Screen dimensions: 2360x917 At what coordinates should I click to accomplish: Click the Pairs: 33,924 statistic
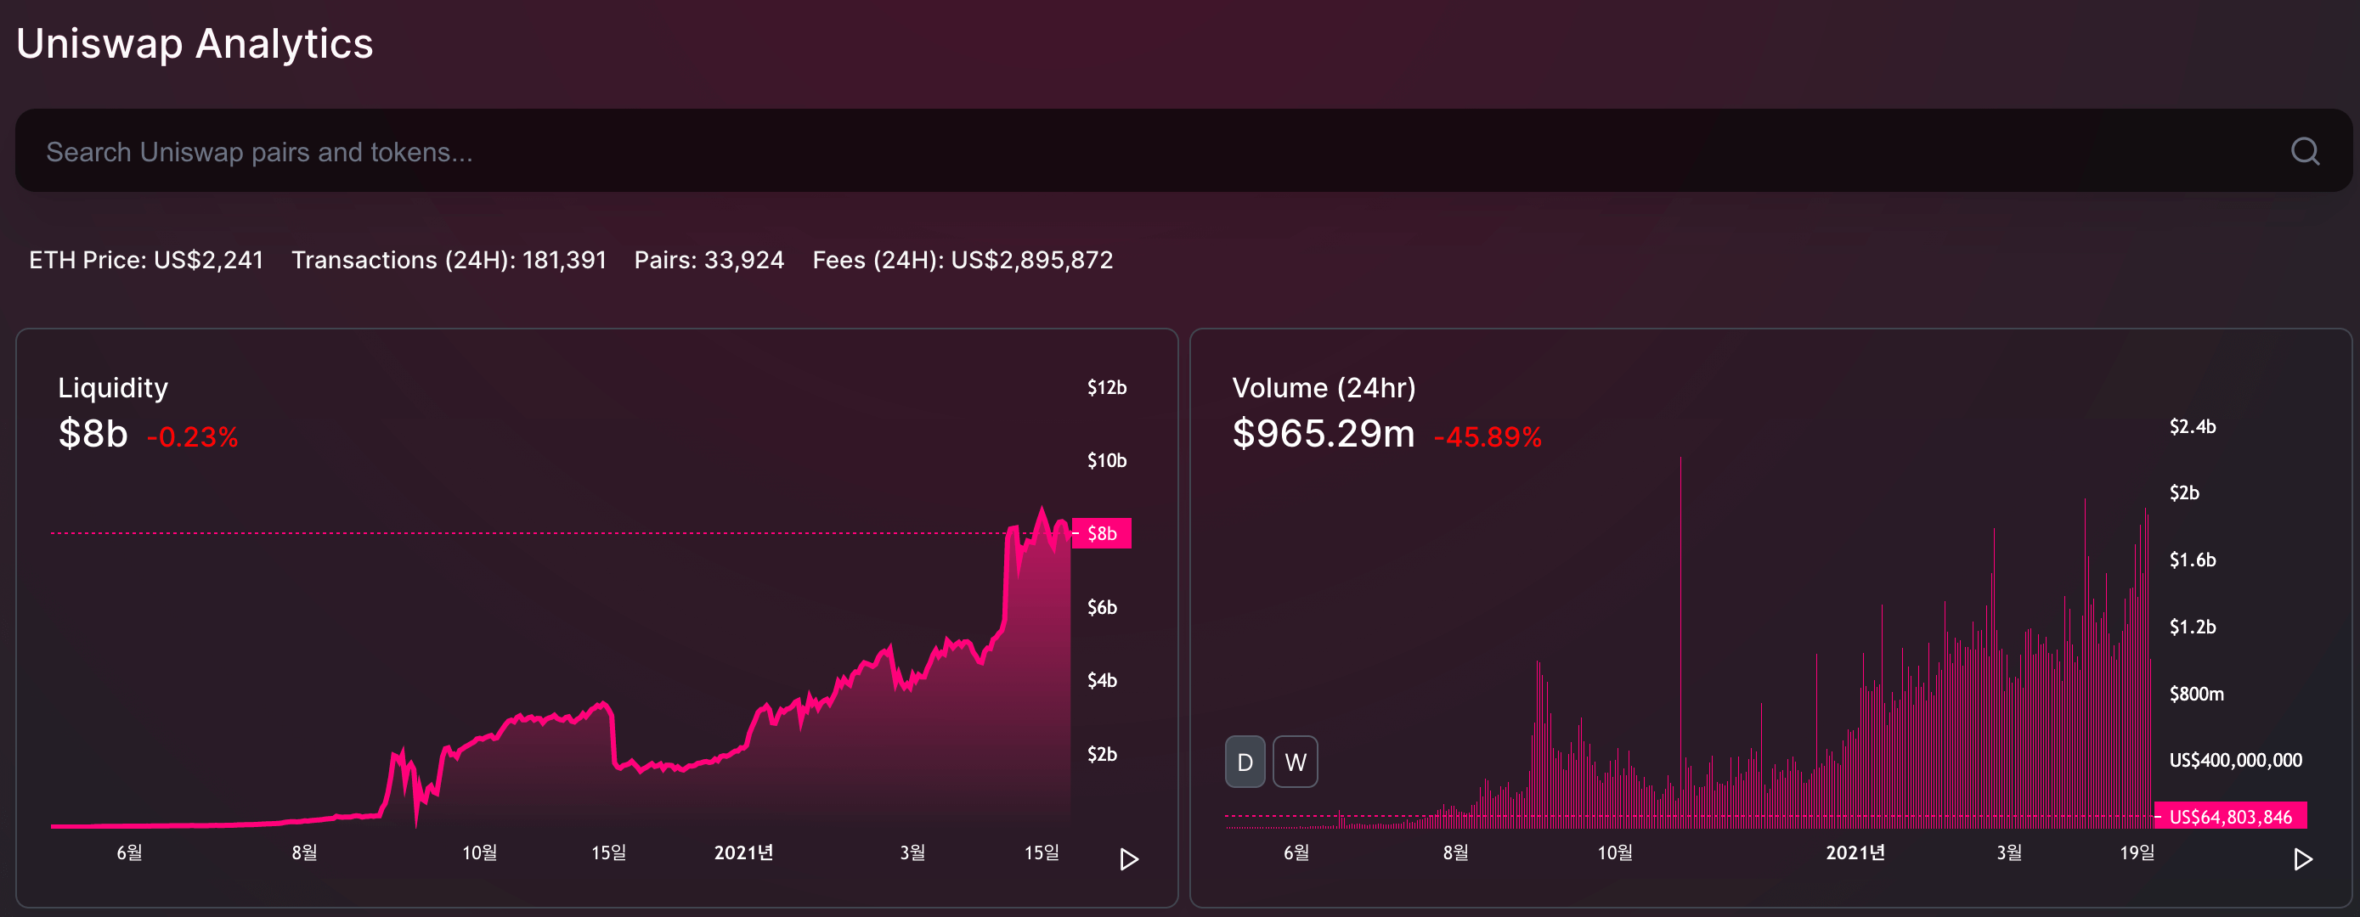(x=709, y=260)
